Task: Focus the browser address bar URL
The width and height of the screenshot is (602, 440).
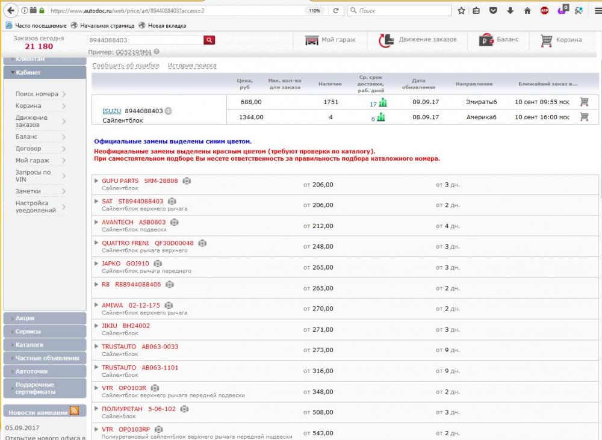Action: (x=176, y=11)
